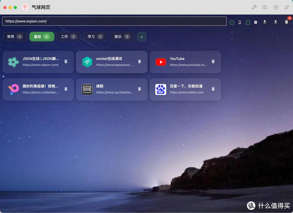
Task: Open the 微妙的高级感！惊艳... title
Action: tap(40, 86)
